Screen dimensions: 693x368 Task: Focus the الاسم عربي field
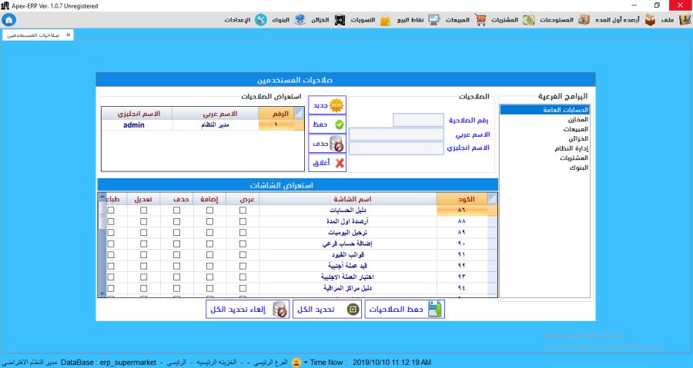[x=396, y=134]
